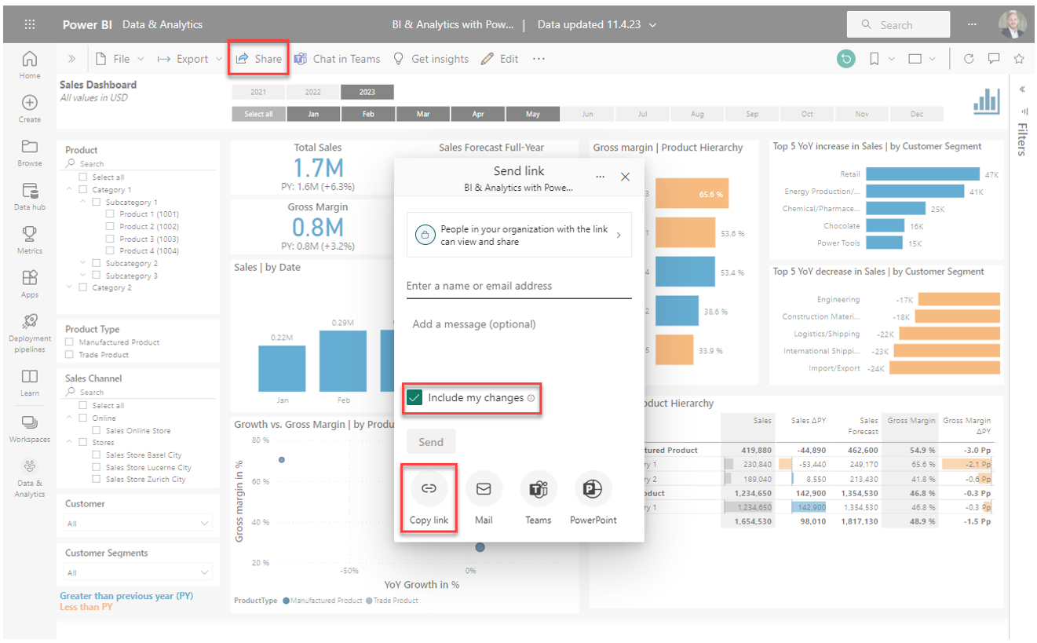Select year 2022 slicer
Image resolution: width=1037 pixels, height=643 pixels.
[312, 92]
